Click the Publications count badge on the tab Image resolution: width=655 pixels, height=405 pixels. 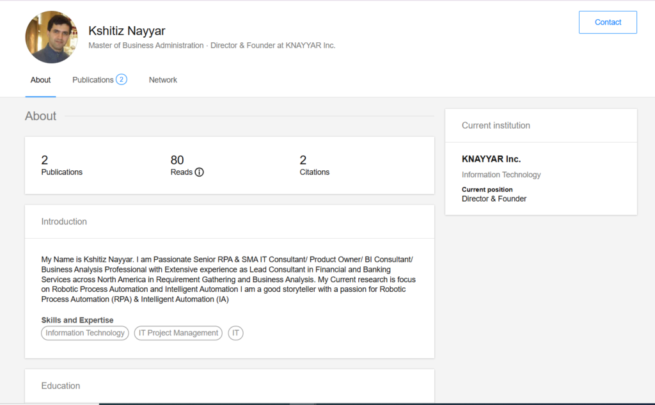tap(122, 80)
